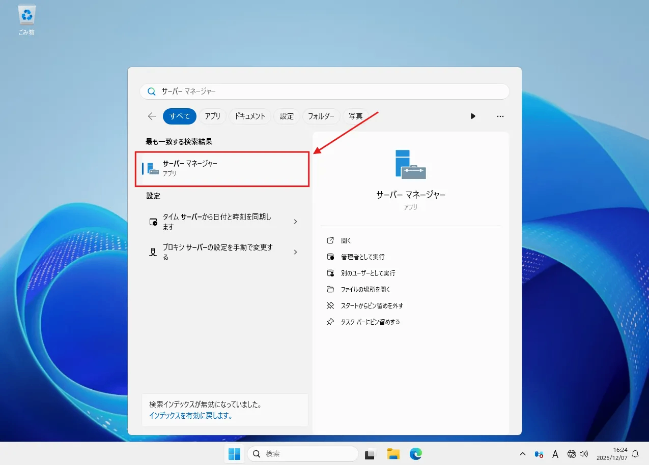Open プロキシ サーバーの設定を手動で変更する setting
The height and width of the screenshot is (465, 649).
223,252
